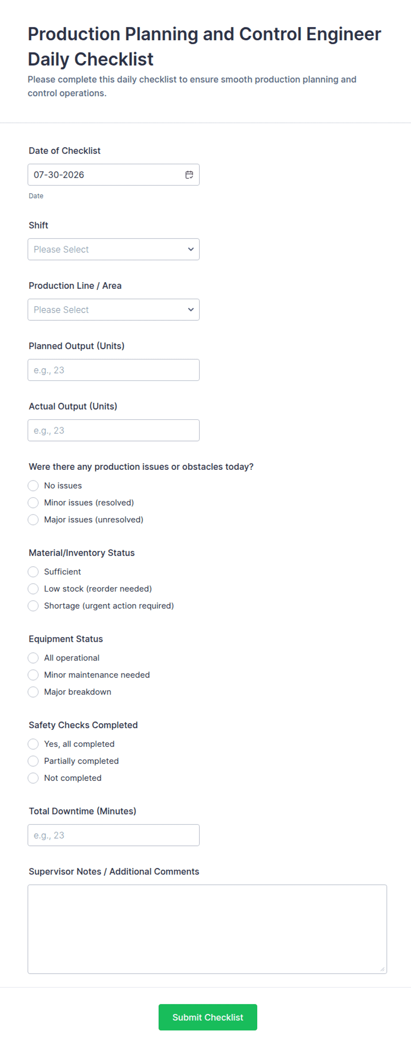Click the Actual Output (Units) input
The height and width of the screenshot is (1052, 411).
click(x=114, y=430)
